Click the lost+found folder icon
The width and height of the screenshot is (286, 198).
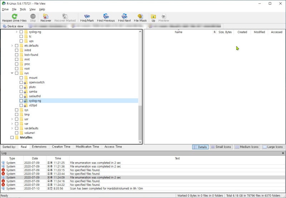(x=21, y=55)
